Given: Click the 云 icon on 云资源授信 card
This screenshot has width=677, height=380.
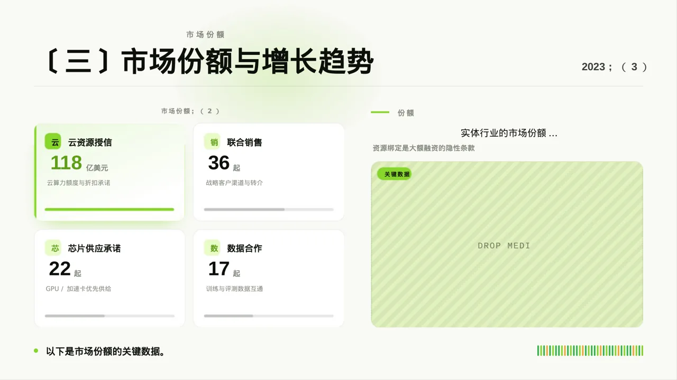Looking at the screenshot, I should pos(53,142).
